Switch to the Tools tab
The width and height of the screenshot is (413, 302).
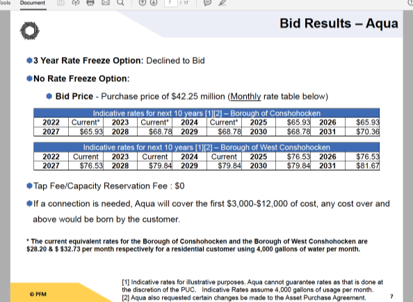click(x=6, y=3)
